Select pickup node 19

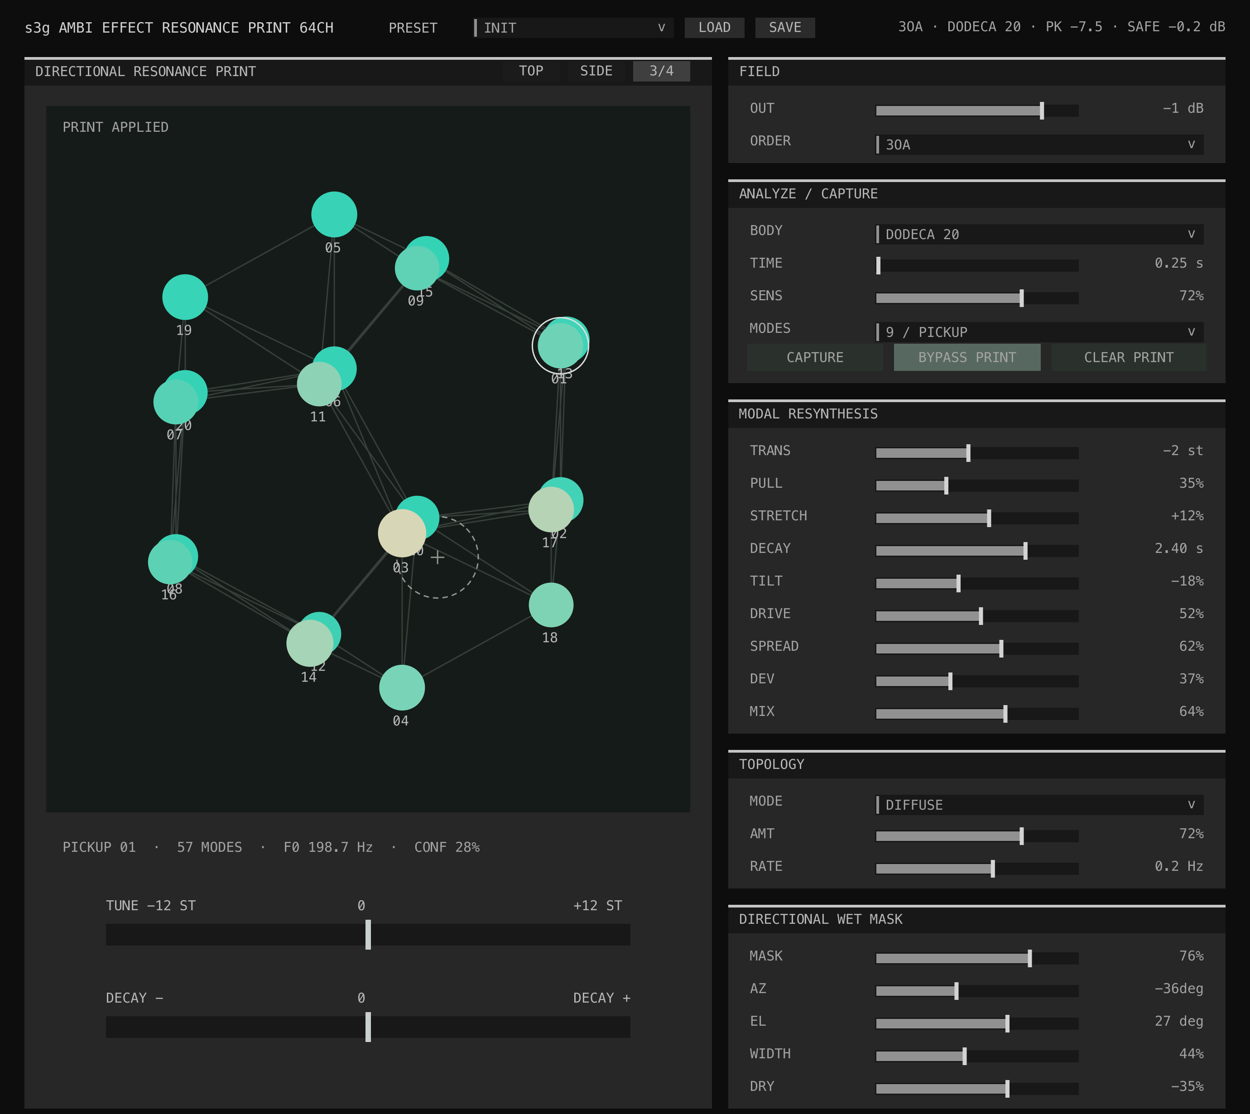tap(185, 297)
